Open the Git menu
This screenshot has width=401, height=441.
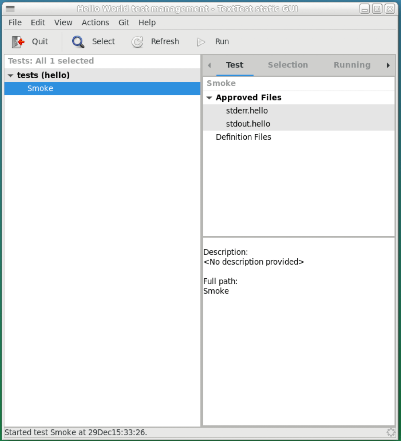coord(124,22)
